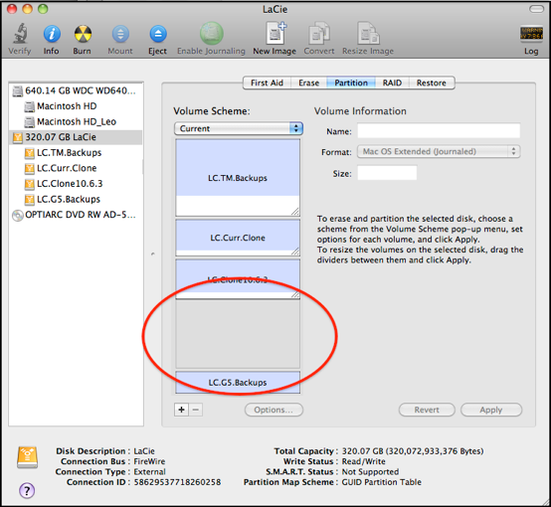Select the Macintosh HD volume
This screenshot has width=551, height=507.
[x=76, y=106]
